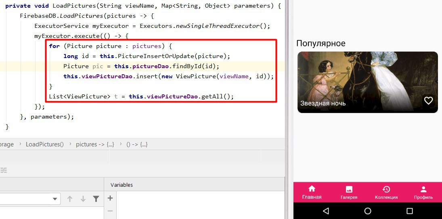Screen dimensions: 442x219
Task: Select the Variables panel tab
Action: [x=121, y=185]
